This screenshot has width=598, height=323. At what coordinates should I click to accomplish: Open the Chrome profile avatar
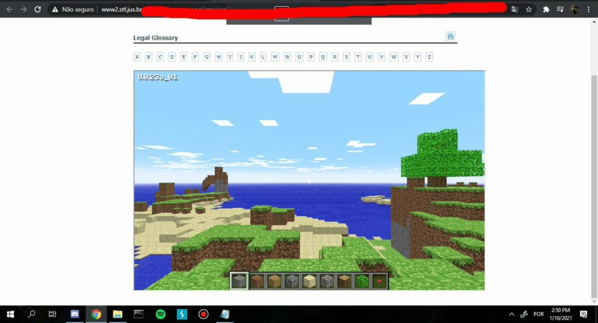575,9
